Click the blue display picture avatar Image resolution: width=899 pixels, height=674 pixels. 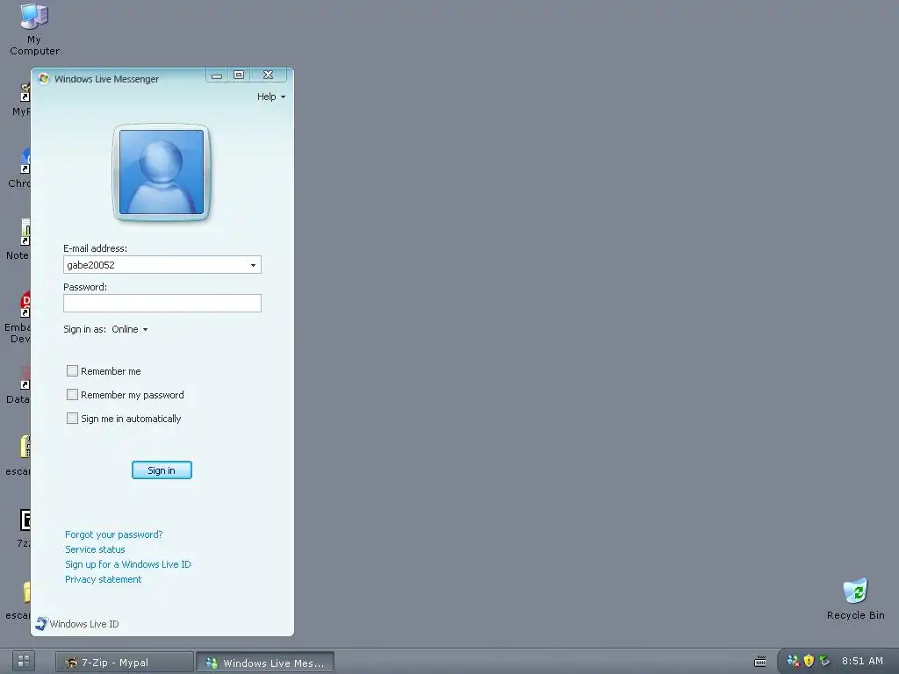click(x=162, y=172)
